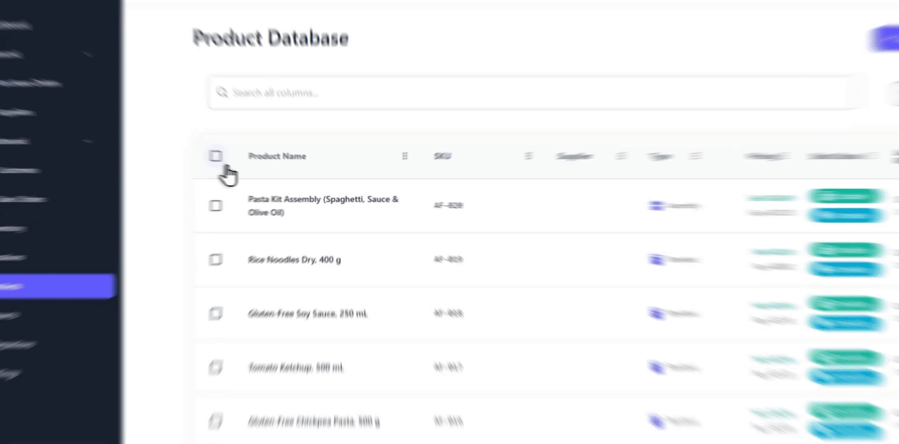Expand the topmost sidebar chevron
Viewport: 899px width, 444px height.
pos(87,54)
